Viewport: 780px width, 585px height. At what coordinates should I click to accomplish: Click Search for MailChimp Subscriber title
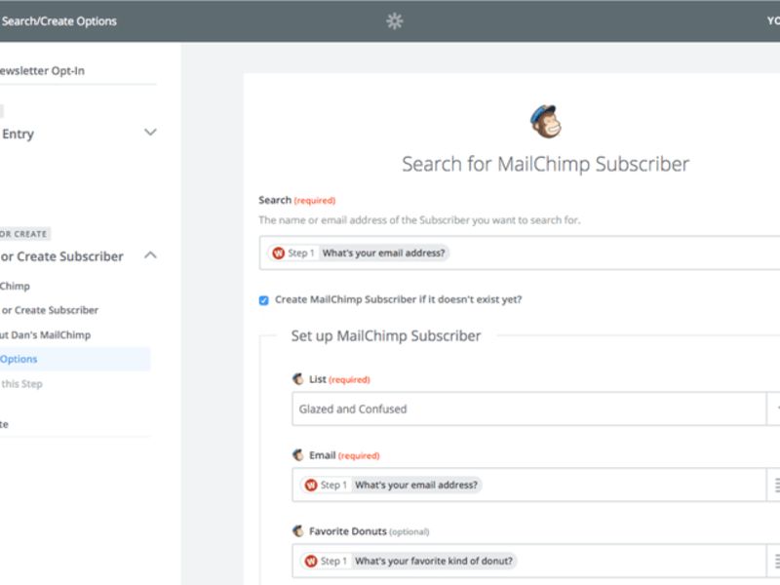546,164
